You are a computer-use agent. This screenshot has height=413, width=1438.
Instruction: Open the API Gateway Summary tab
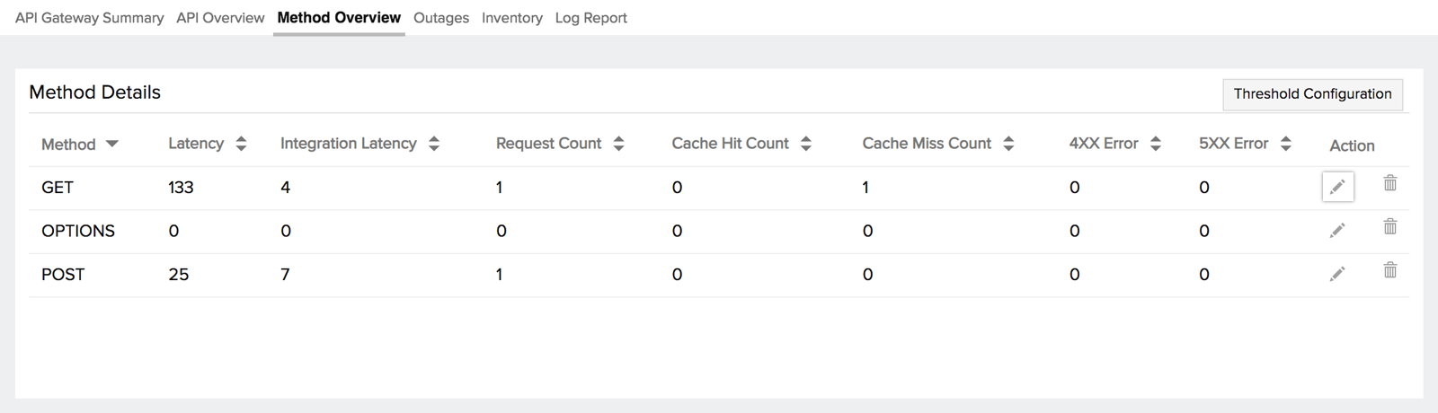[89, 18]
